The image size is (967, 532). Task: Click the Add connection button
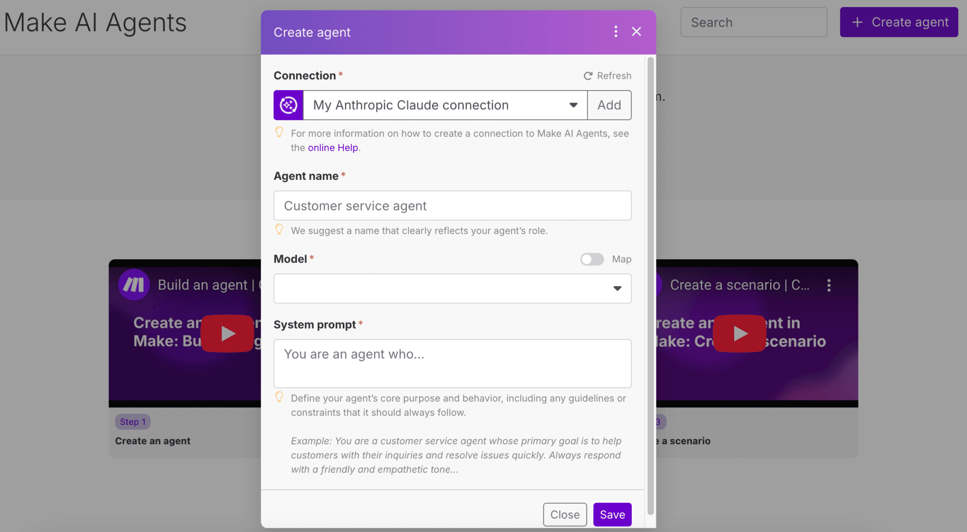point(609,105)
